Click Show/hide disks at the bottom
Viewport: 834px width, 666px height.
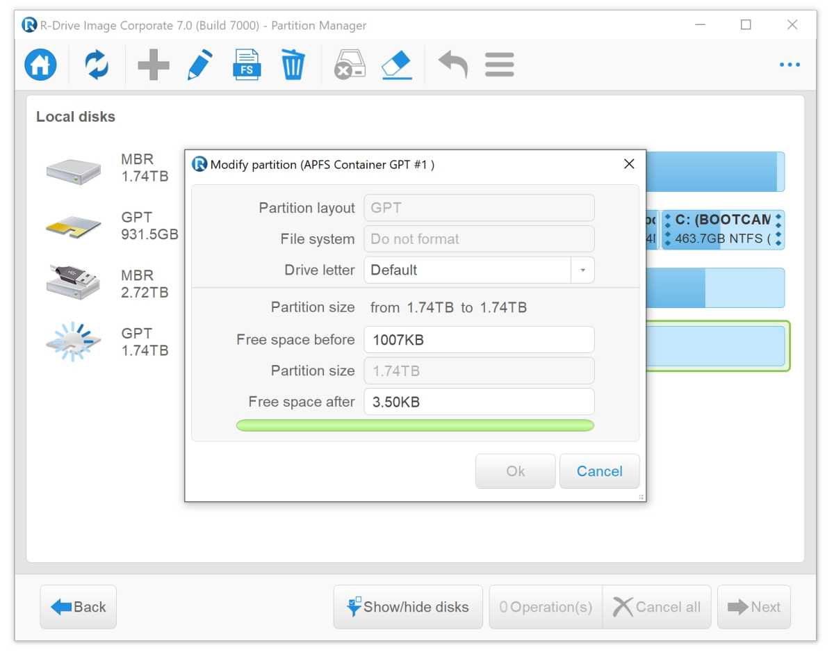(x=407, y=606)
